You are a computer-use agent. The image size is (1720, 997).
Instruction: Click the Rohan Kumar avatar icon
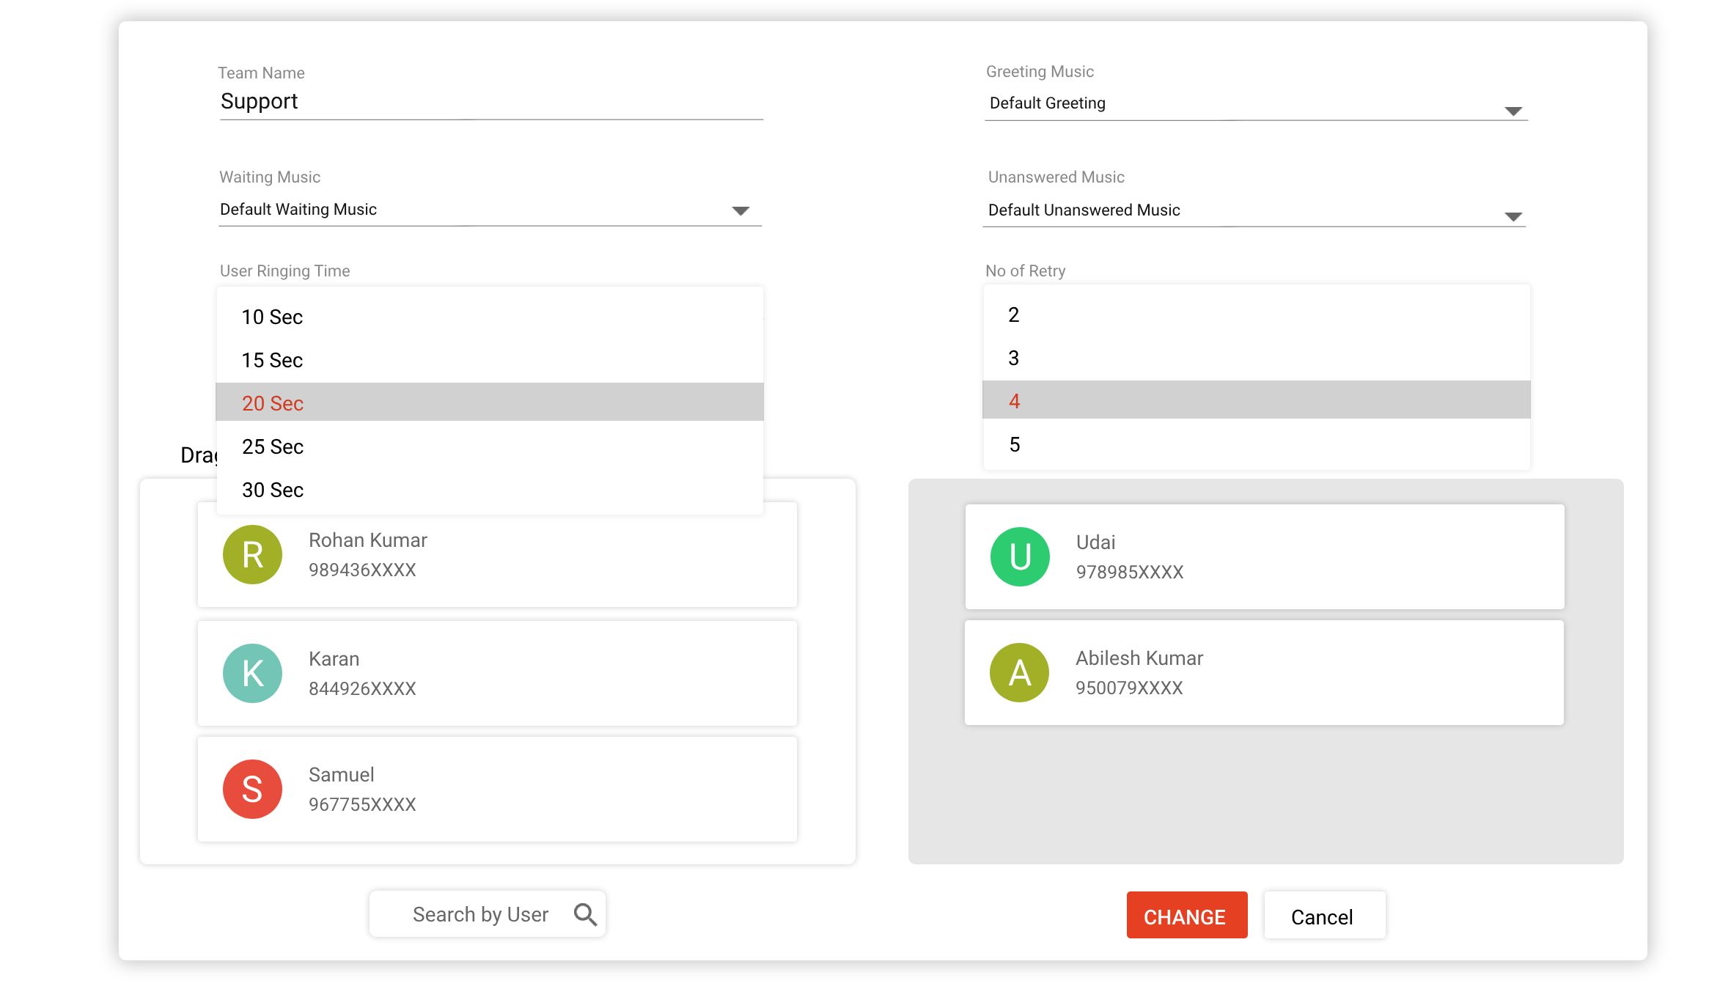pyautogui.click(x=251, y=556)
